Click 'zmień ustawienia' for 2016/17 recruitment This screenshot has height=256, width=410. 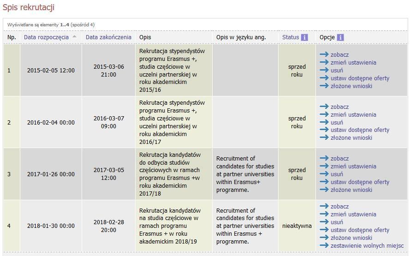coord(353,114)
